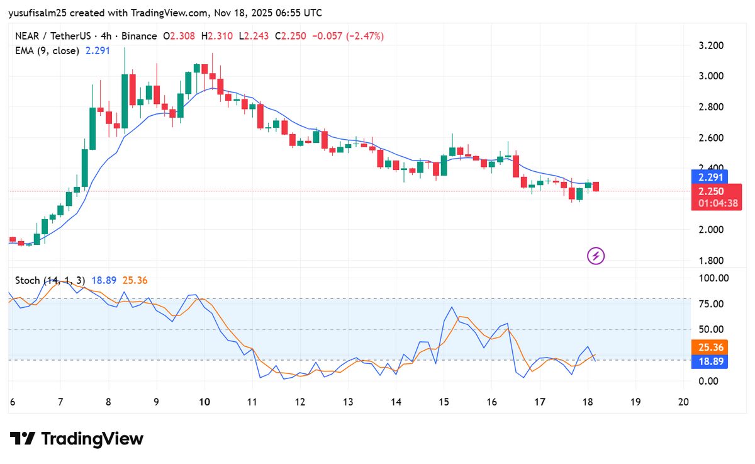Click the Binance exchange name
This screenshot has height=464, width=755.
coord(140,36)
